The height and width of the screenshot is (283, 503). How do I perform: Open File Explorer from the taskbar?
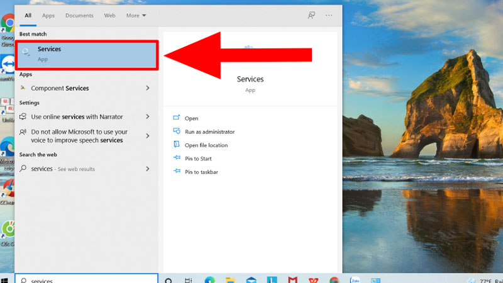[x=230, y=280]
